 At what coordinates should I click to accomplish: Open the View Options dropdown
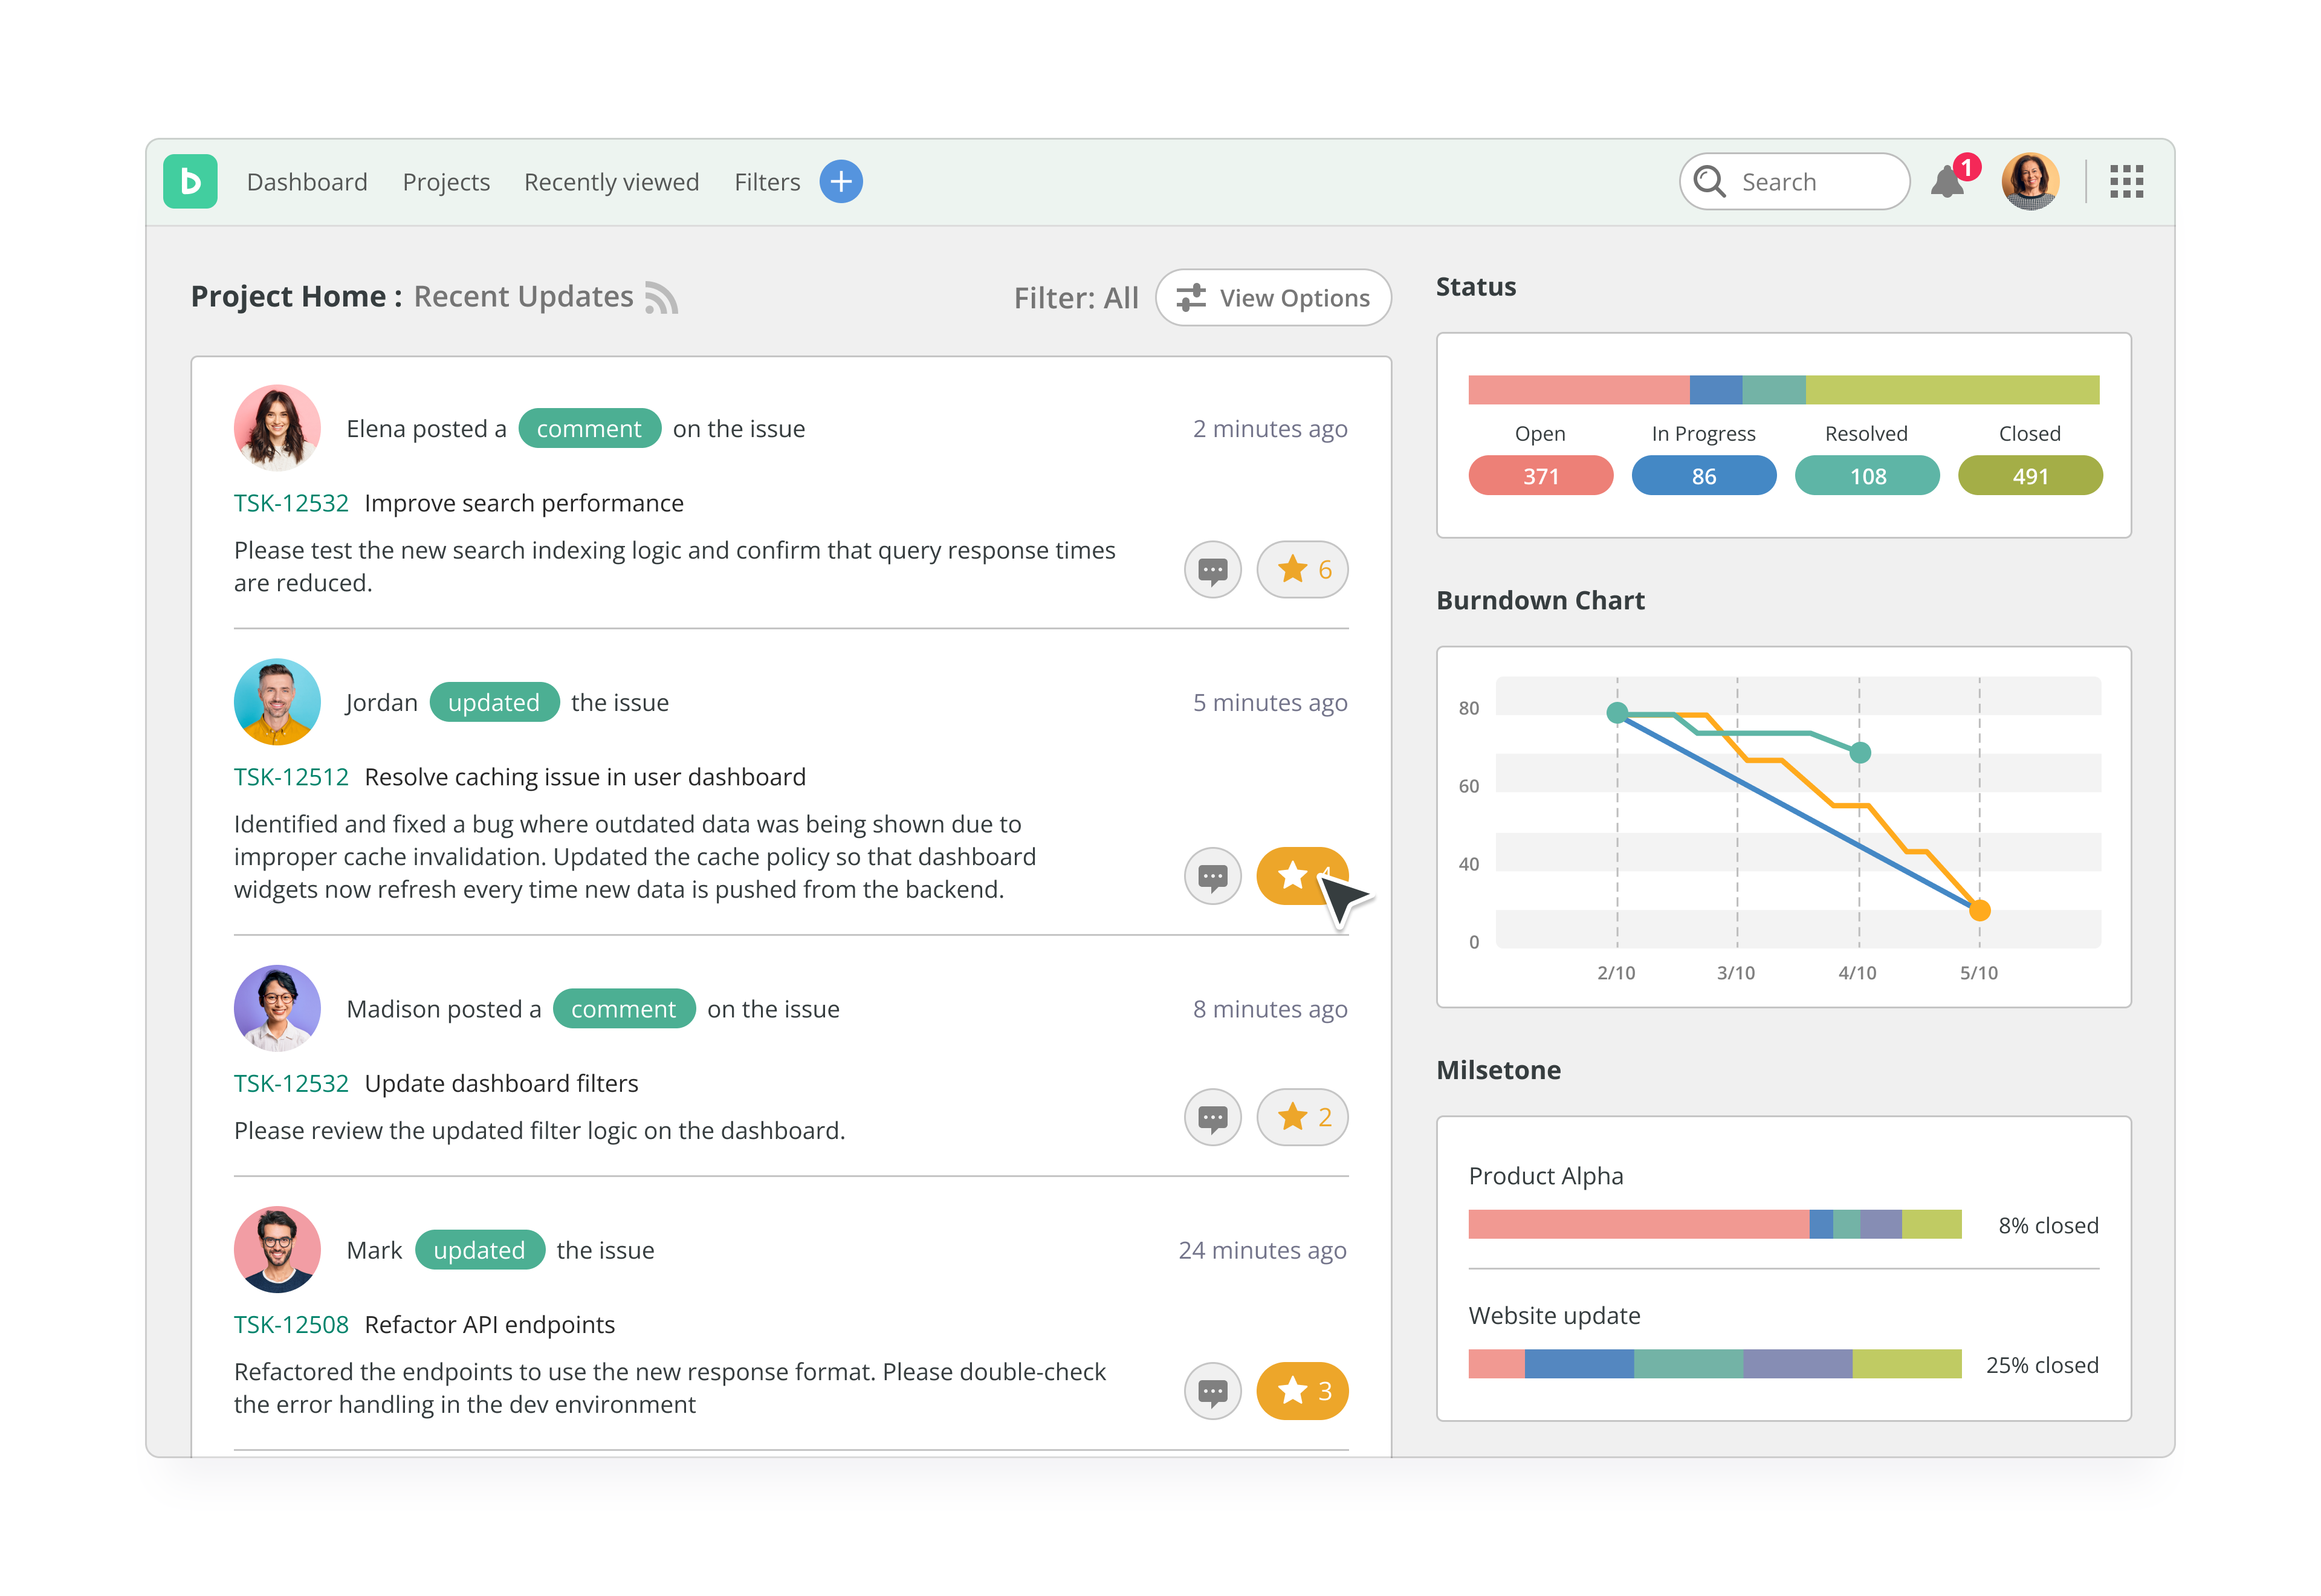coord(1272,298)
